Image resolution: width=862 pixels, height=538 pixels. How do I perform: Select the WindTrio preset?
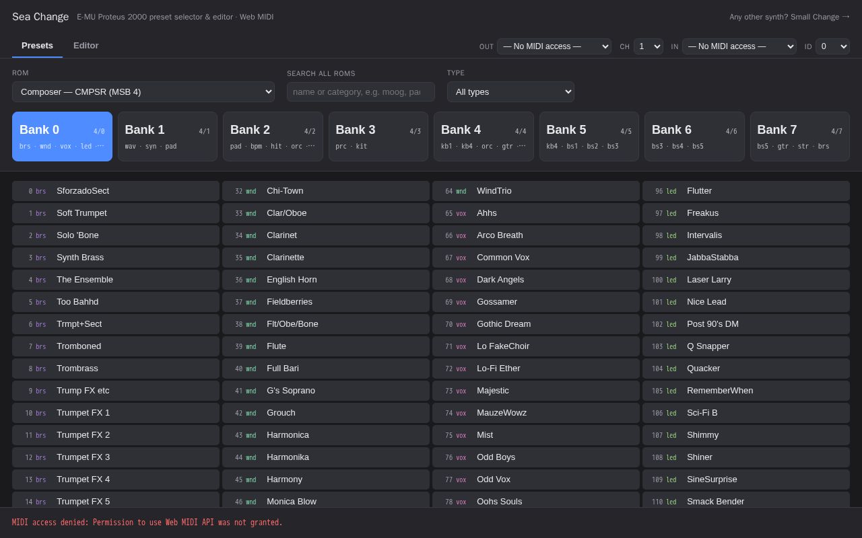(536, 191)
